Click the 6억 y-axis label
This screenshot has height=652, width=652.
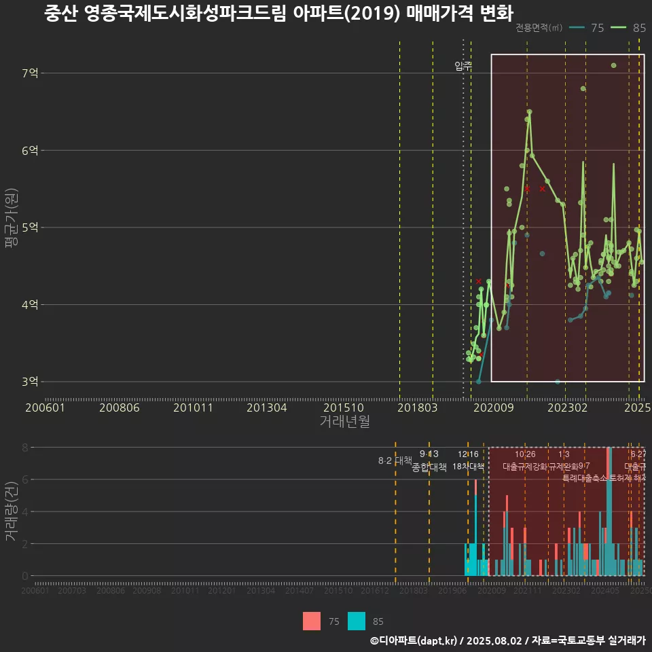(30, 151)
